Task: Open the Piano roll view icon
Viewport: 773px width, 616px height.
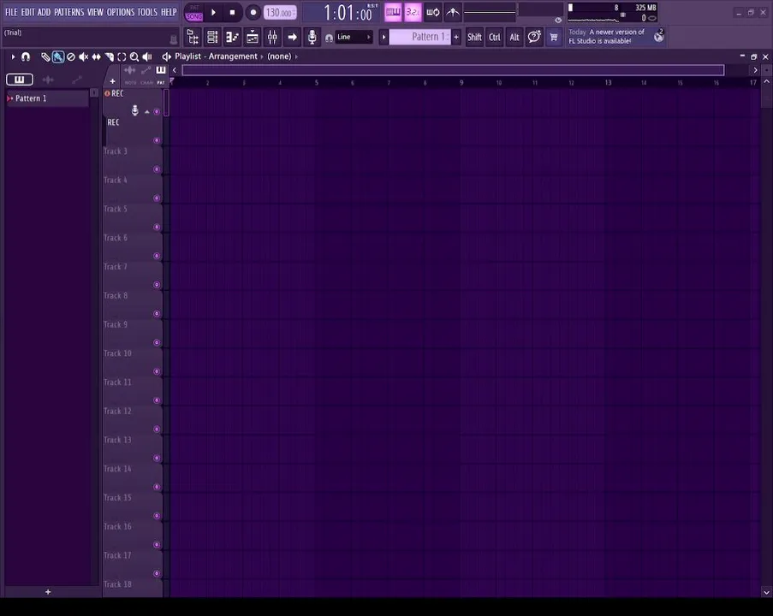Action: click(232, 37)
